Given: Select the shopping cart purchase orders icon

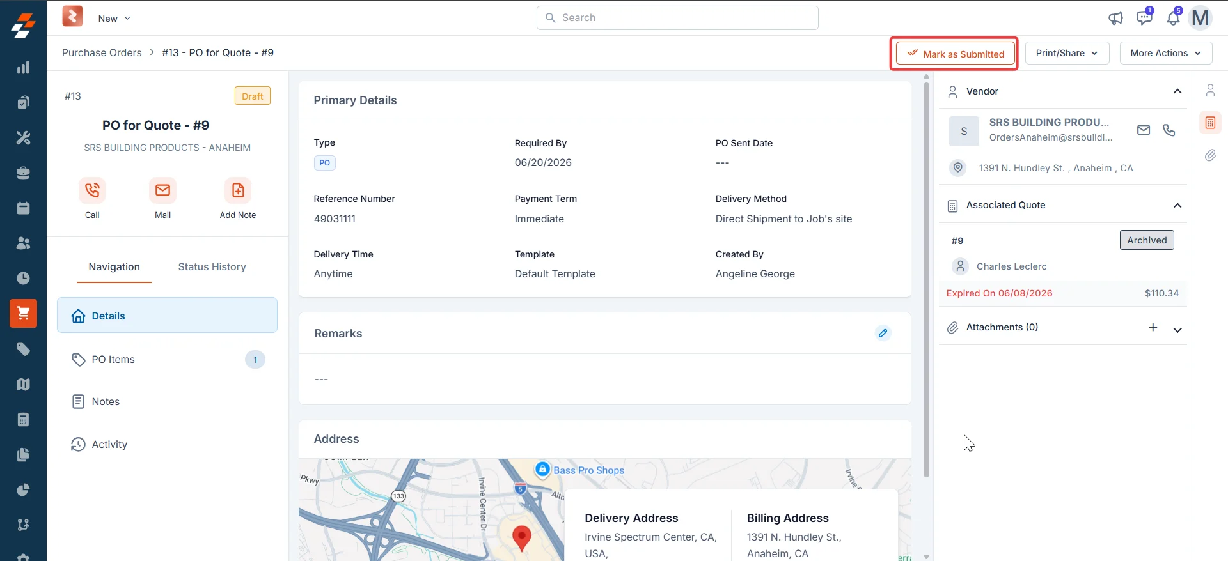Looking at the screenshot, I should coord(23,313).
